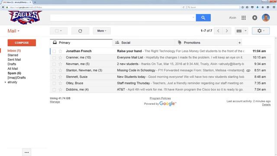Go to newer messages arrow
Screen dimensions: 277x156
point(218,31)
